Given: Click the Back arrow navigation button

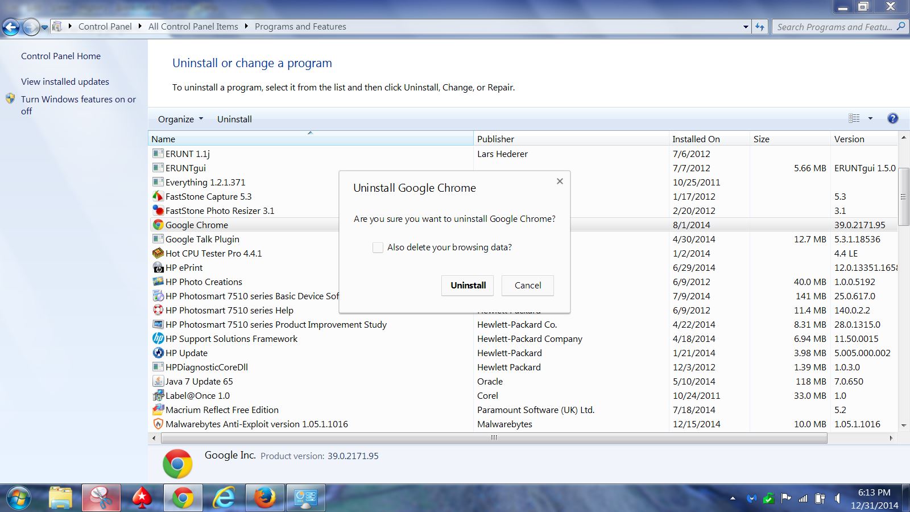Looking at the screenshot, I should point(11,27).
